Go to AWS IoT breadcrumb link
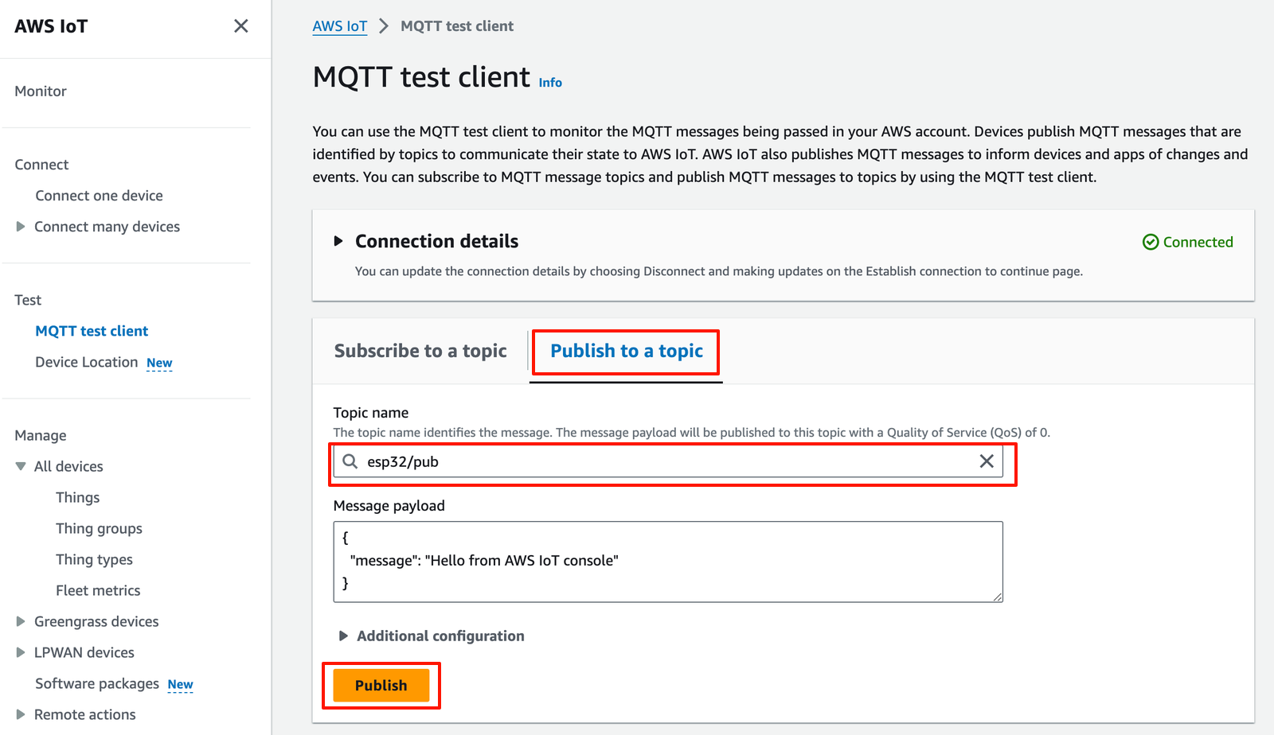 click(x=340, y=26)
